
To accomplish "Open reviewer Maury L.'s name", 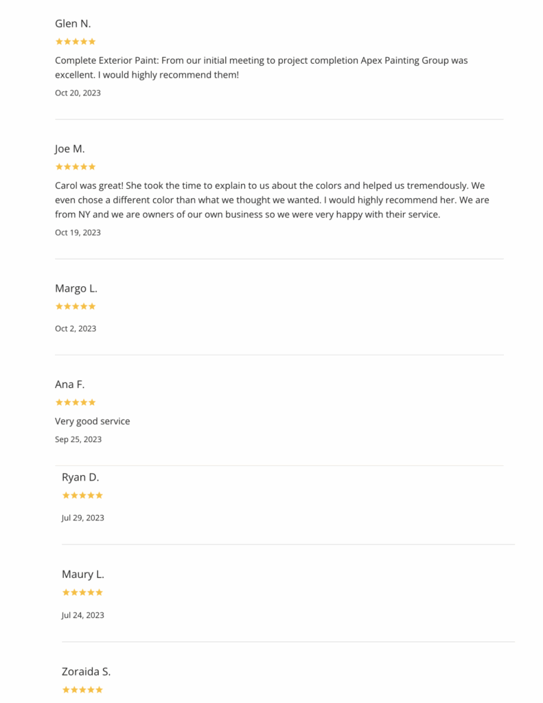I will point(83,574).
